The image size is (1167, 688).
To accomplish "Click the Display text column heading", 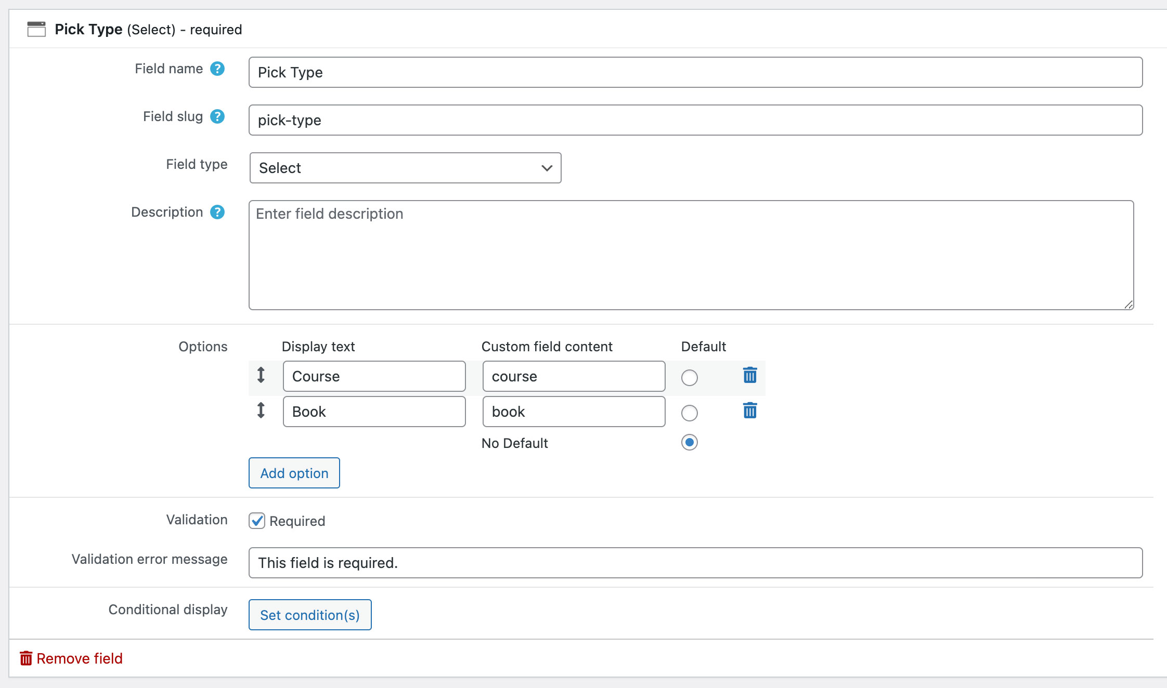I will point(318,347).
